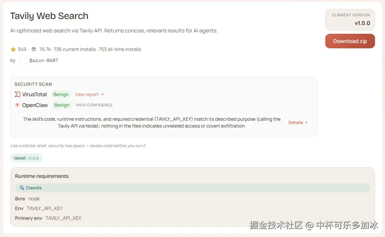The image size is (385, 237).
Task: Click the Primary env TAVILY_API_KEY value
Action: [x=63, y=218]
